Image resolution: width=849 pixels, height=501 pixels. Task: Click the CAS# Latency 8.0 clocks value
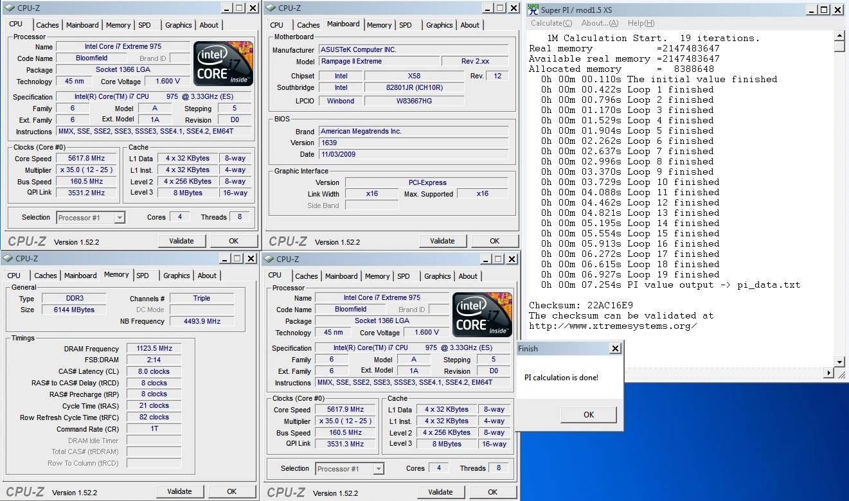point(154,372)
